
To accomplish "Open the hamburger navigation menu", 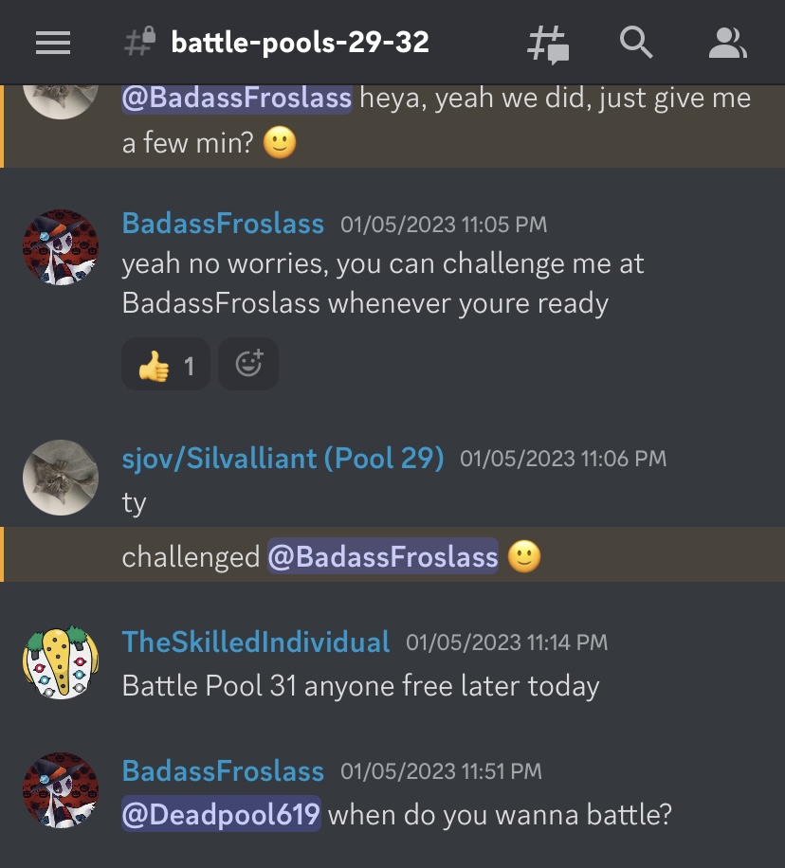I will tap(53, 43).
